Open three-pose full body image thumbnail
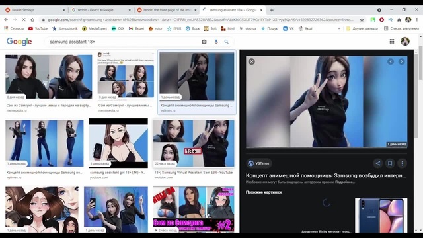423x238 pixels. click(44, 143)
